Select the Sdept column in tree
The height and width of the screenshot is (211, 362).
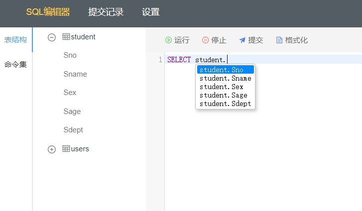[73, 130]
